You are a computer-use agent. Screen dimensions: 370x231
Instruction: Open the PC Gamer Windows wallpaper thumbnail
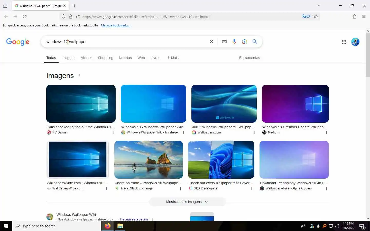tap(81, 104)
